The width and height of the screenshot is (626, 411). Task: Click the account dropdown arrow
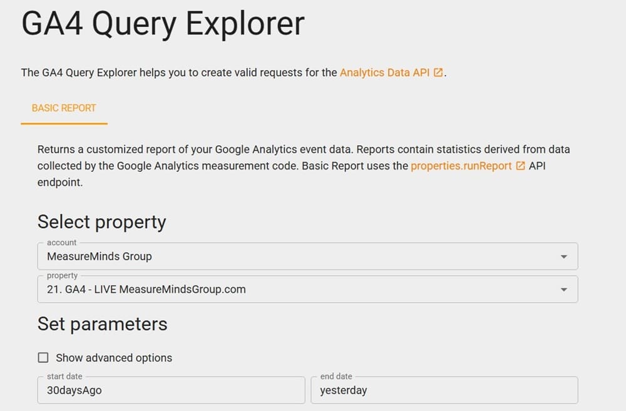coord(564,256)
